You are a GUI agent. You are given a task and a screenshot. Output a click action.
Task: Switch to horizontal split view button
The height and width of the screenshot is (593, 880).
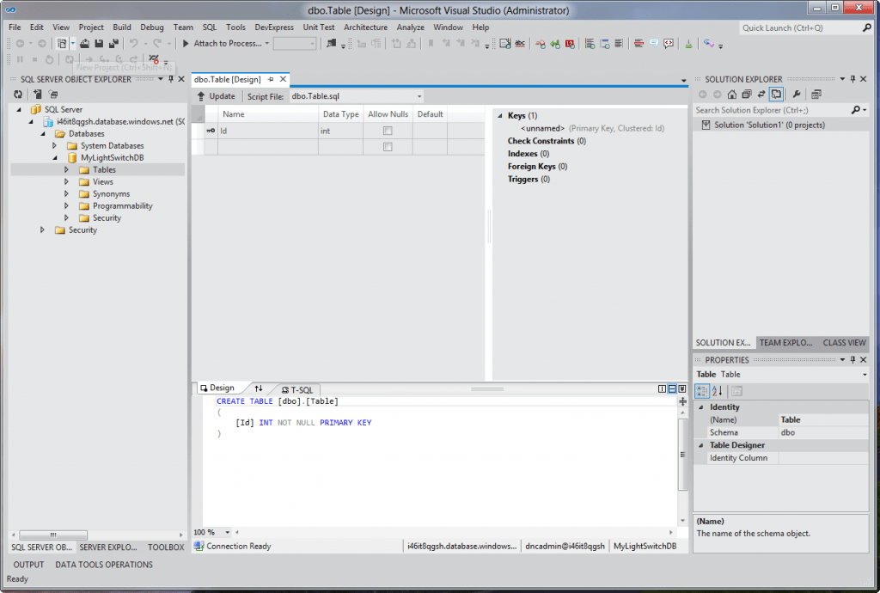(x=672, y=388)
